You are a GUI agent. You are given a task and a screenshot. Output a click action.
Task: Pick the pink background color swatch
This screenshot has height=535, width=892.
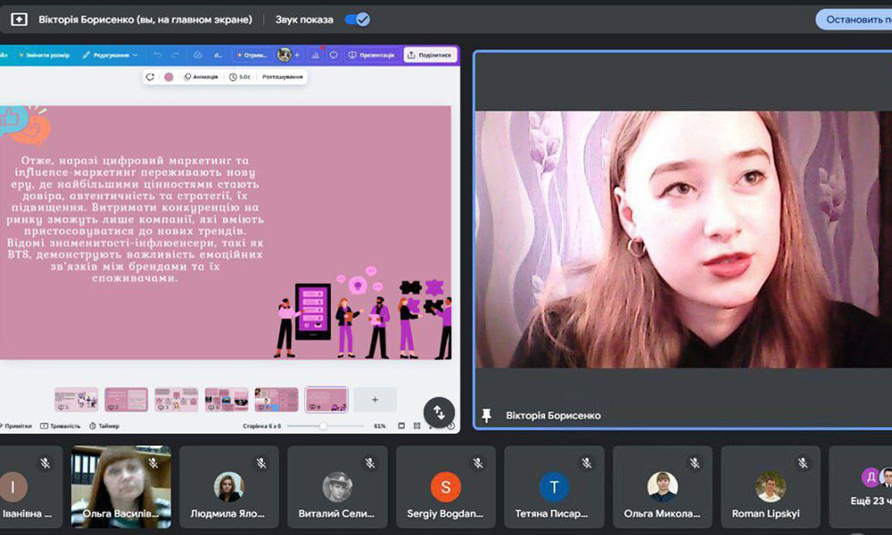click(x=169, y=77)
